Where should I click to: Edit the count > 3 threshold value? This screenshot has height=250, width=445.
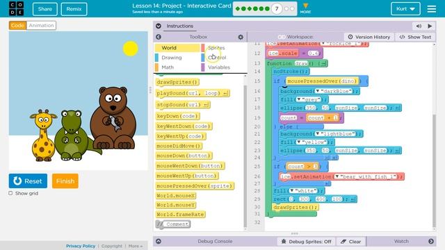pos(315,167)
